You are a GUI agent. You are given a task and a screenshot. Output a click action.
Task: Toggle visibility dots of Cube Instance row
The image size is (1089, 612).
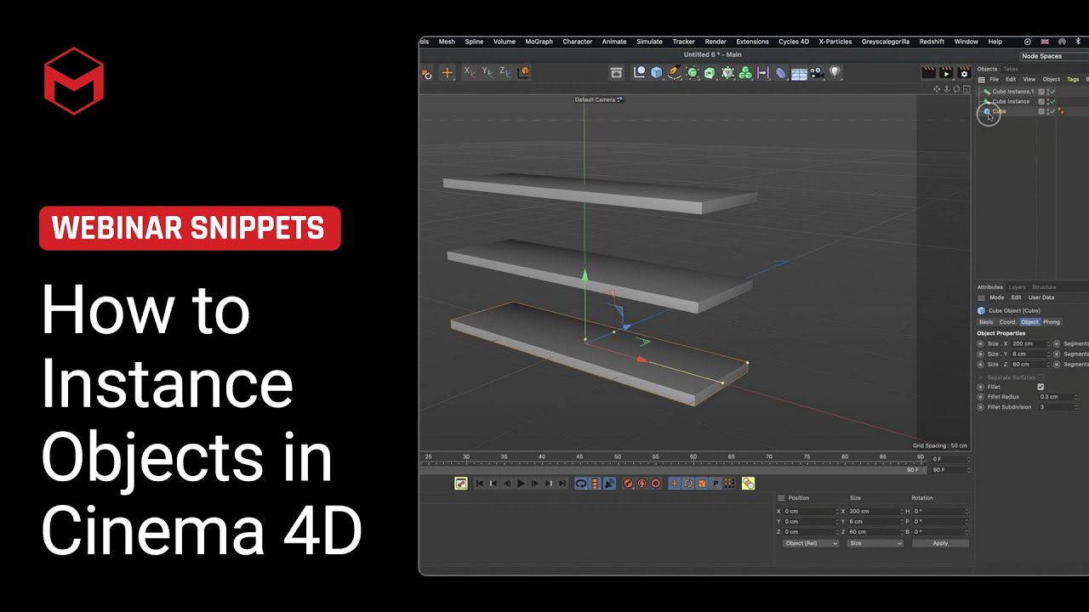(x=1047, y=101)
